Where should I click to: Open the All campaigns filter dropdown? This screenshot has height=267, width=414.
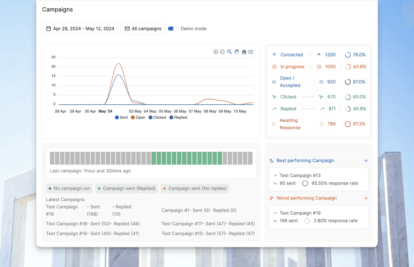(x=143, y=29)
